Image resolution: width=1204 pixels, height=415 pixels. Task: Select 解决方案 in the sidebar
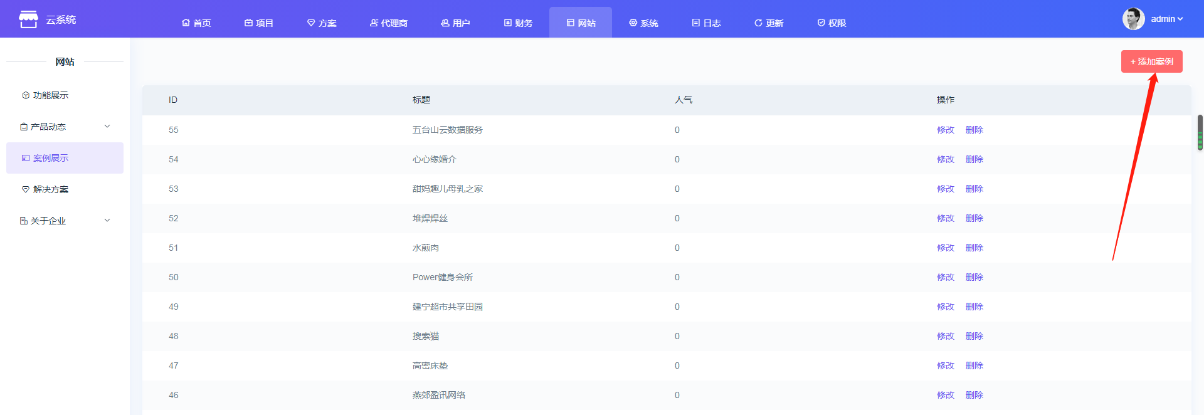pos(65,189)
